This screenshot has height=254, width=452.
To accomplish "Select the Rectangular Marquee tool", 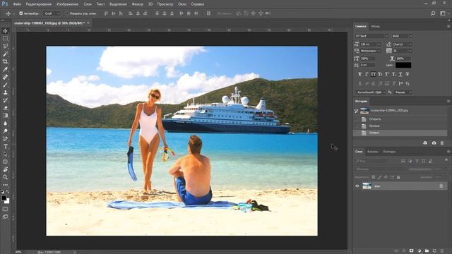I will (x=5, y=38).
